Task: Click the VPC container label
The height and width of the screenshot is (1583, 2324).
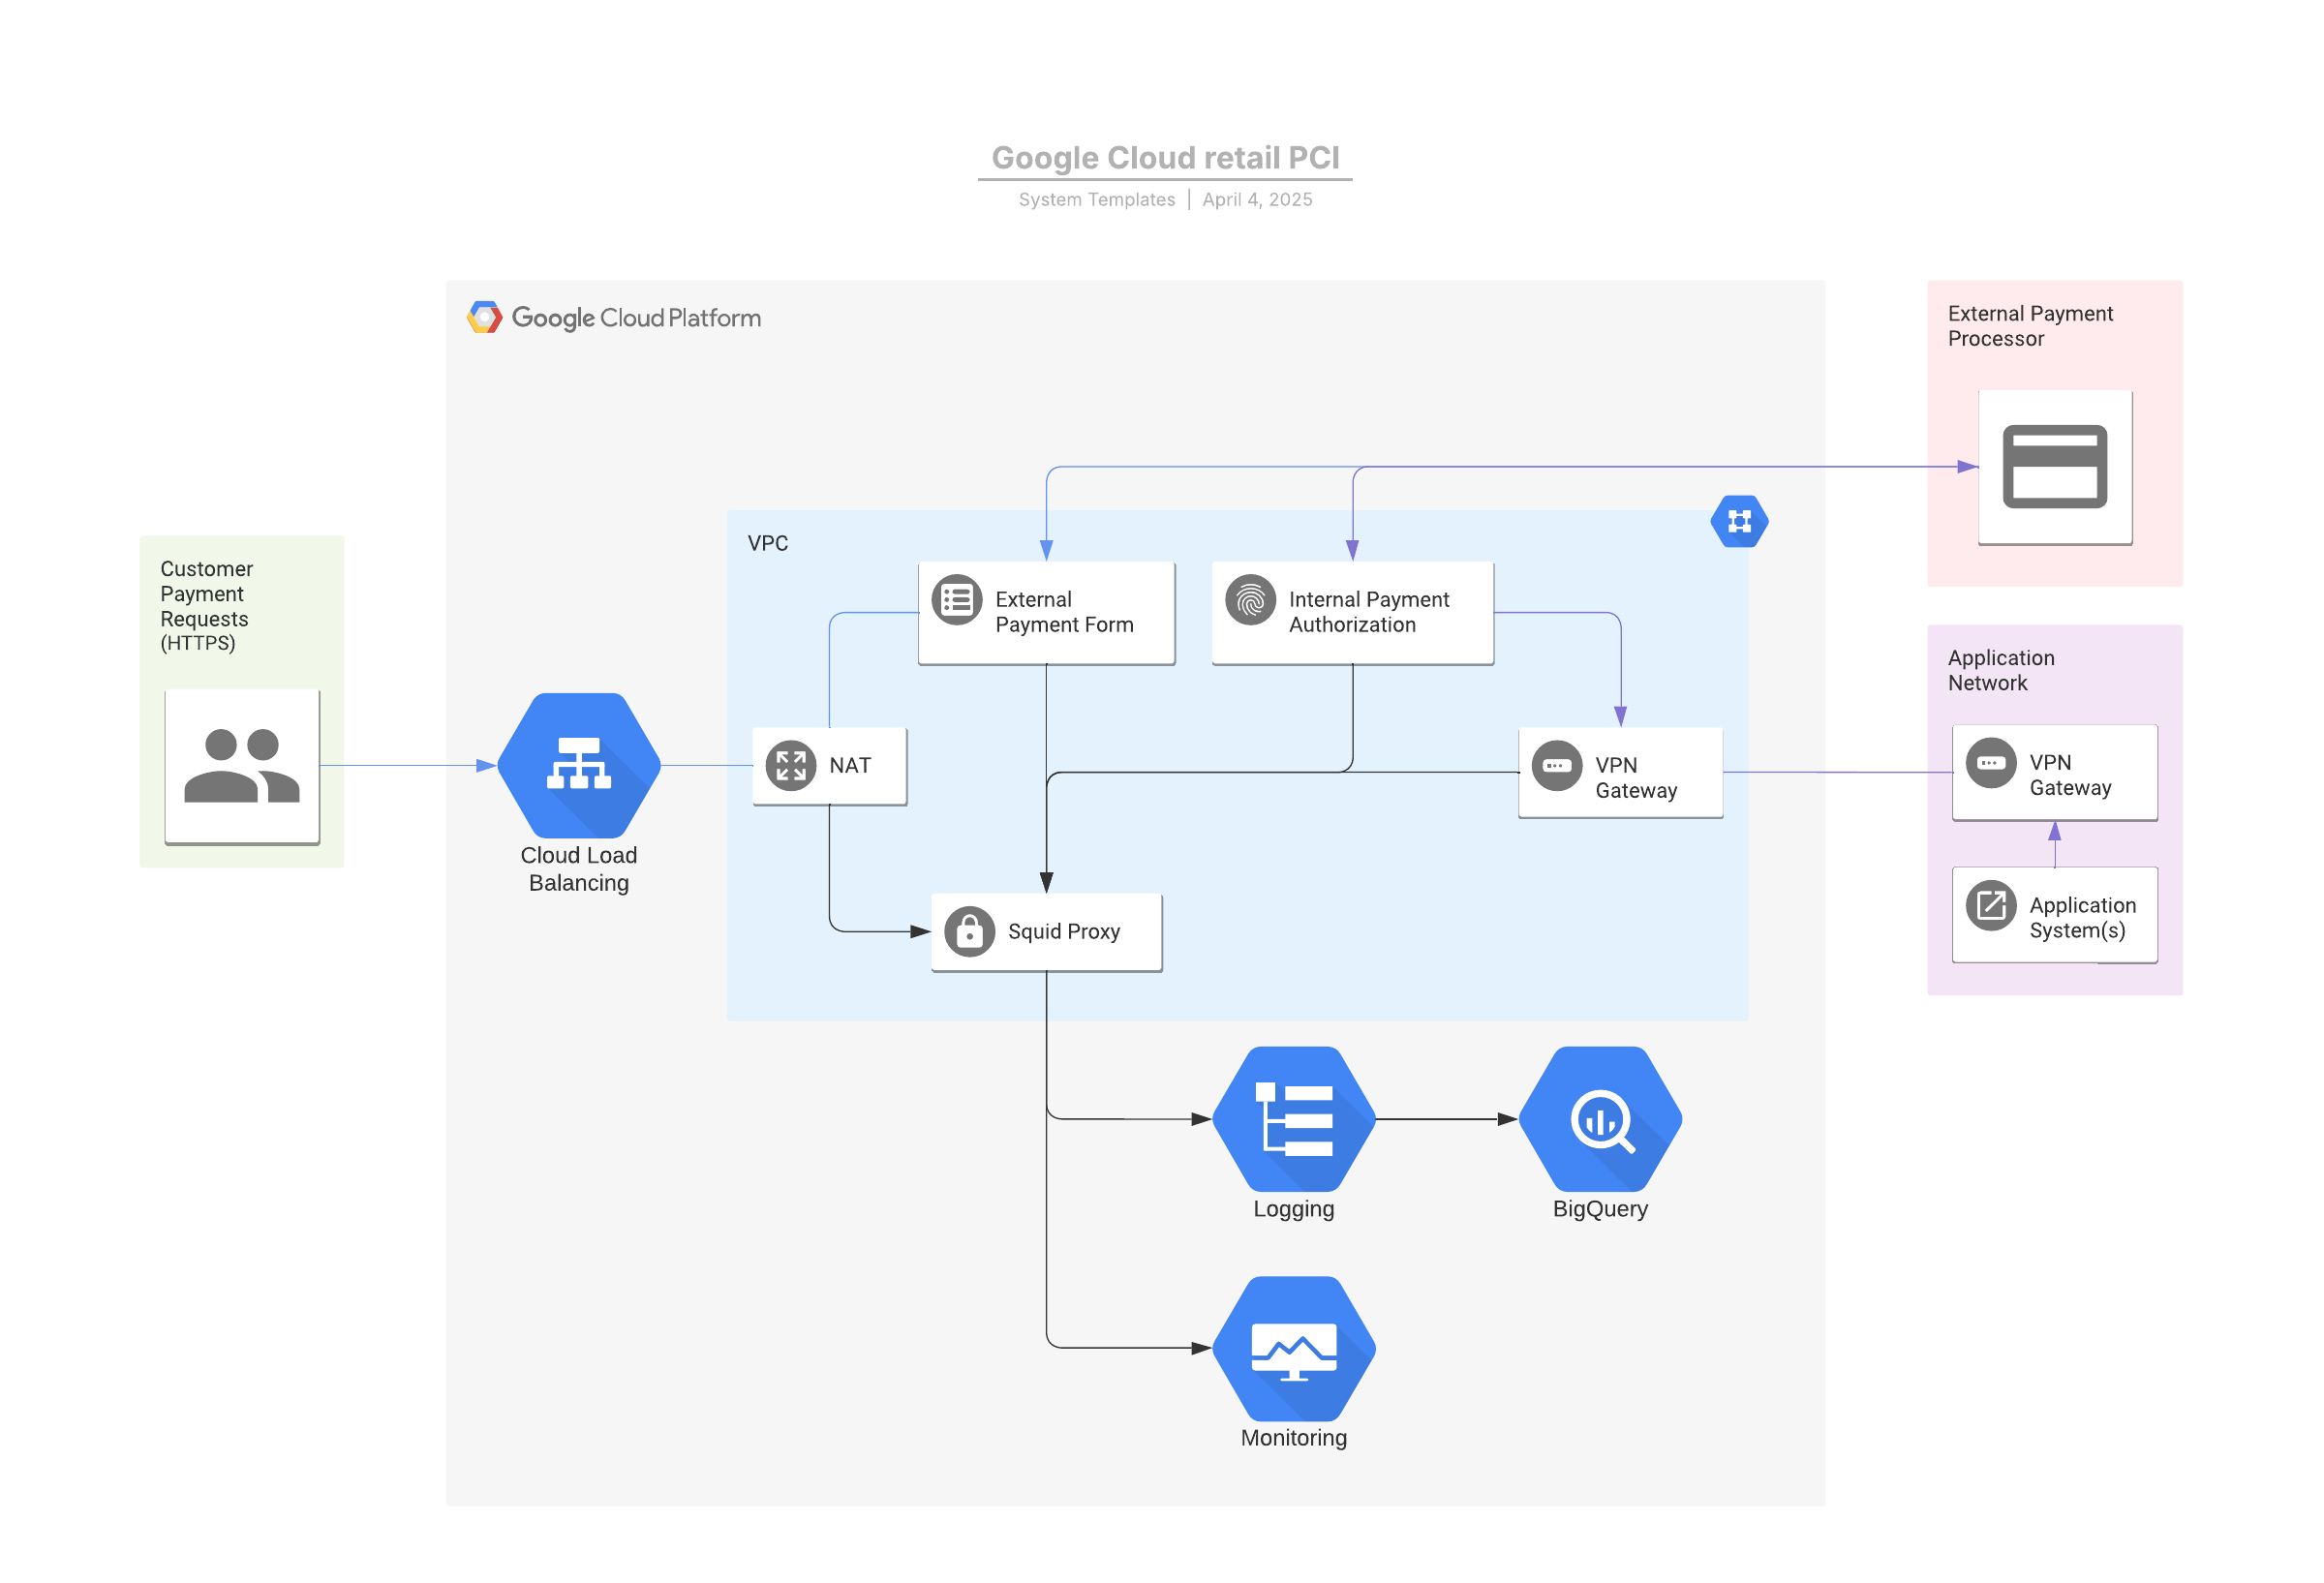Action: (x=767, y=543)
